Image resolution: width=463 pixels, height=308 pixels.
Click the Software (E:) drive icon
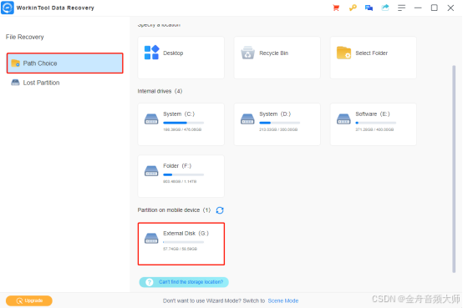(343, 119)
